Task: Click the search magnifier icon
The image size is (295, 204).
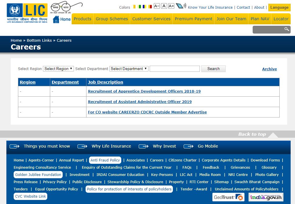Action: pyautogui.click(x=287, y=29)
